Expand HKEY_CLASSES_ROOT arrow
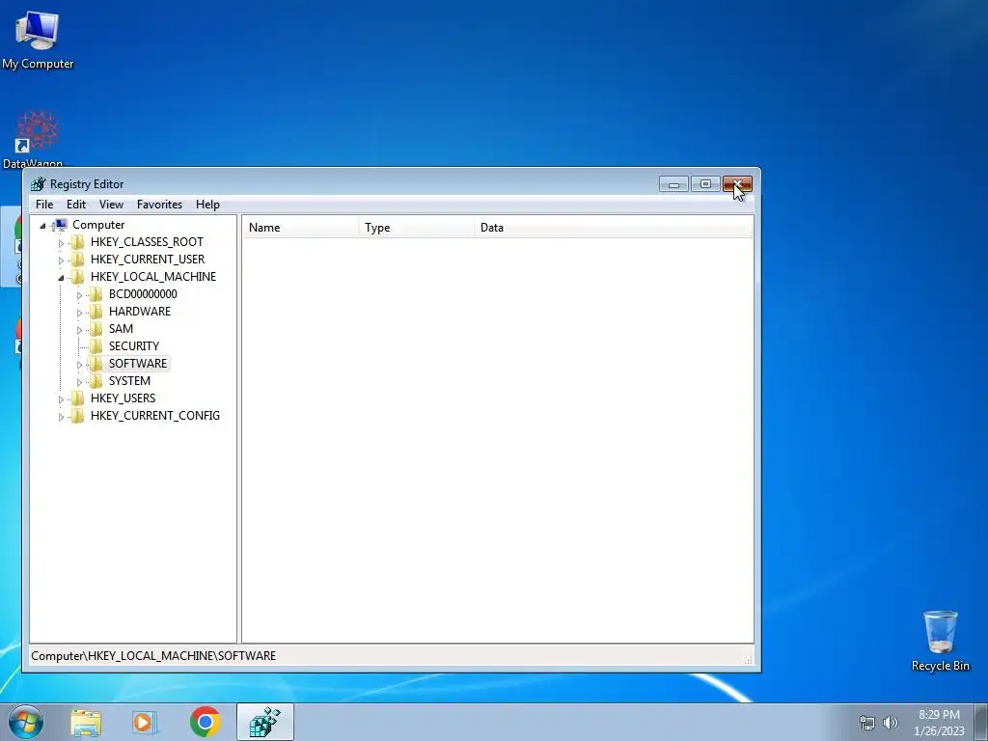This screenshot has width=988, height=741. (61, 242)
